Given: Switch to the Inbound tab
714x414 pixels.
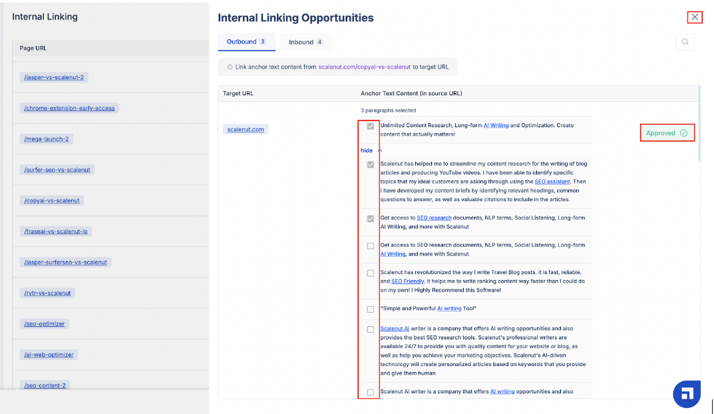Looking at the screenshot, I should (x=305, y=42).
